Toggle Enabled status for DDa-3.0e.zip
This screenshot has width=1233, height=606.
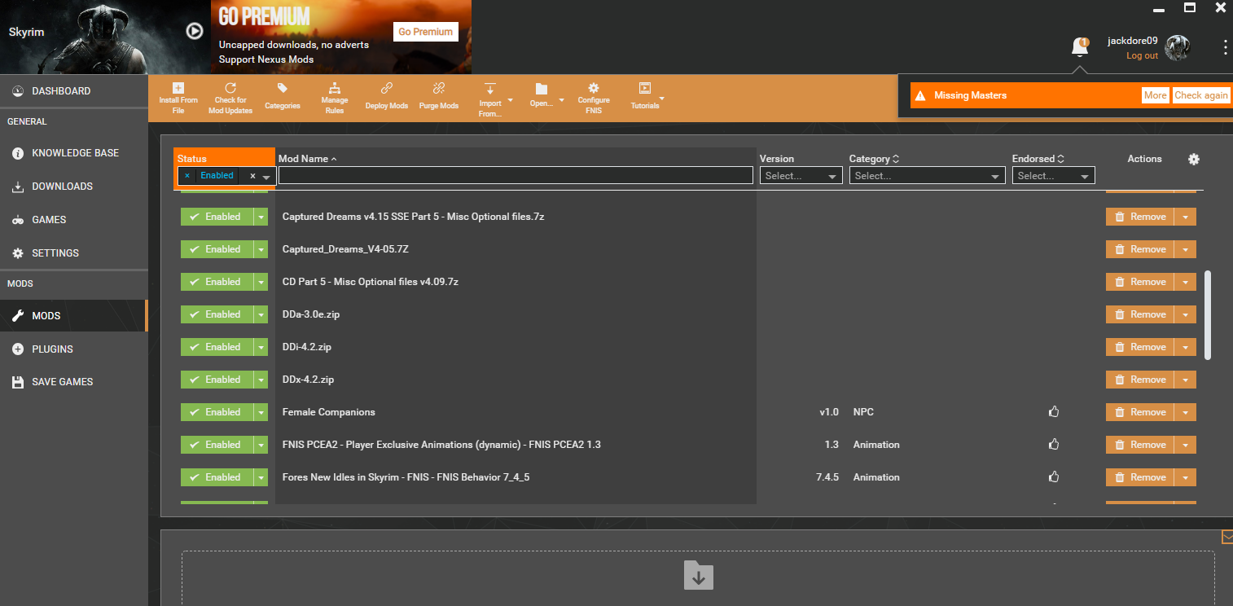tap(217, 314)
